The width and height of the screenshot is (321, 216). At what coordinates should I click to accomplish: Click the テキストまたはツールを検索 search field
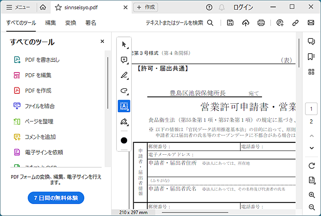point(179,23)
